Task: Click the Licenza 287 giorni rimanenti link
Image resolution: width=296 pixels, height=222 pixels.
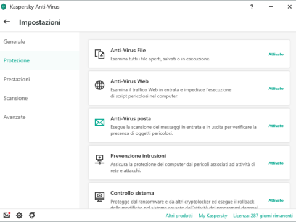Action: point(263,216)
